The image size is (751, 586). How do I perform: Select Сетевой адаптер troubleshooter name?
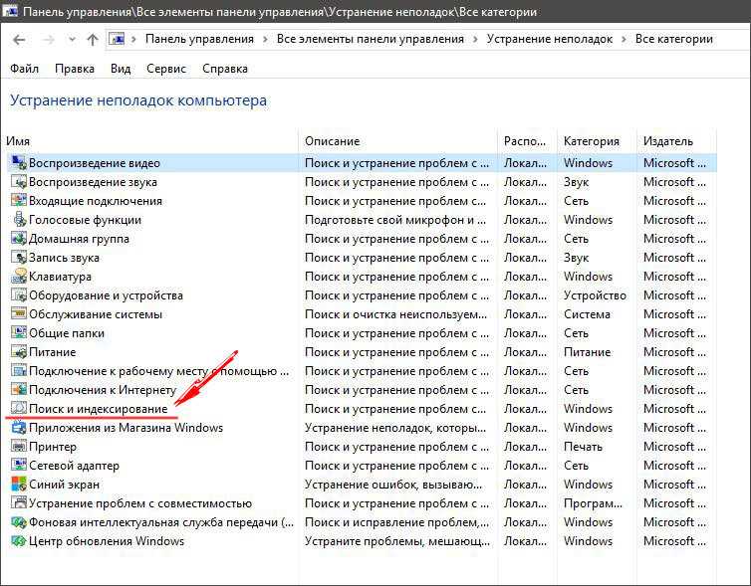point(75,466)
